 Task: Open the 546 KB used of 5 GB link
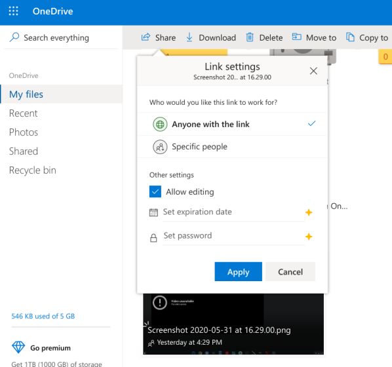(43, 316)
